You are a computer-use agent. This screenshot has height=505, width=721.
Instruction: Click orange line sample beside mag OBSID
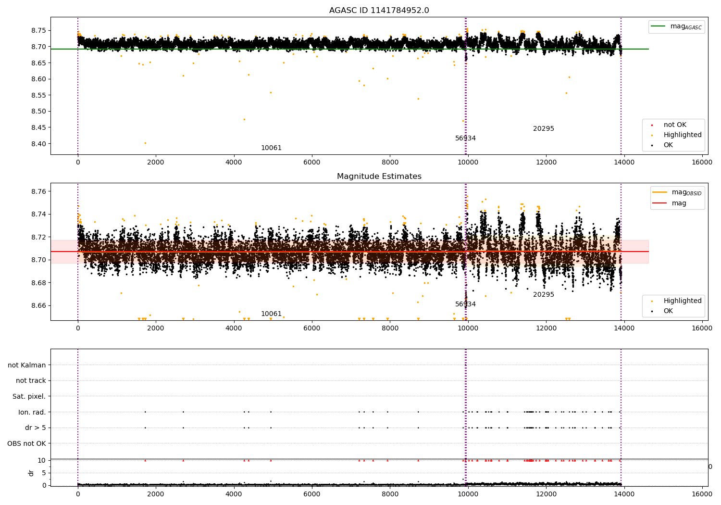[660, 192]
